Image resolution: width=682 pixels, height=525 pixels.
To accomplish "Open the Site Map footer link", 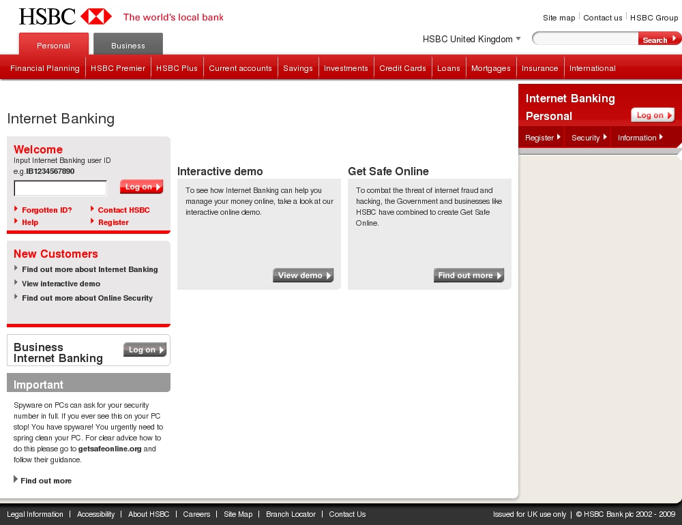I will coord(238,514).
